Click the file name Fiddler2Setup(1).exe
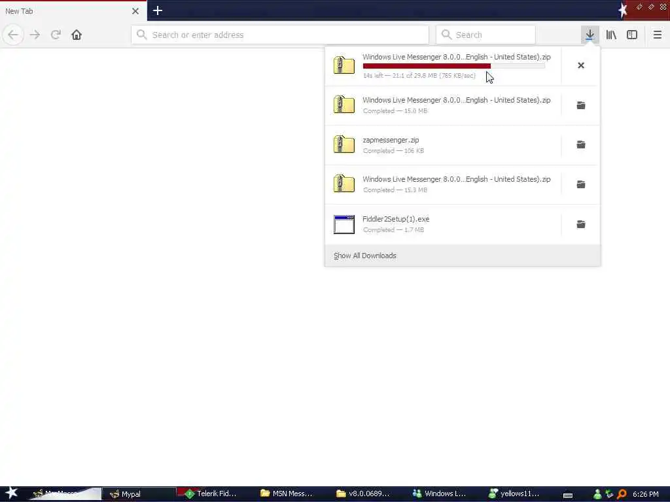This screenshot has width=670, height=502. 396,219
